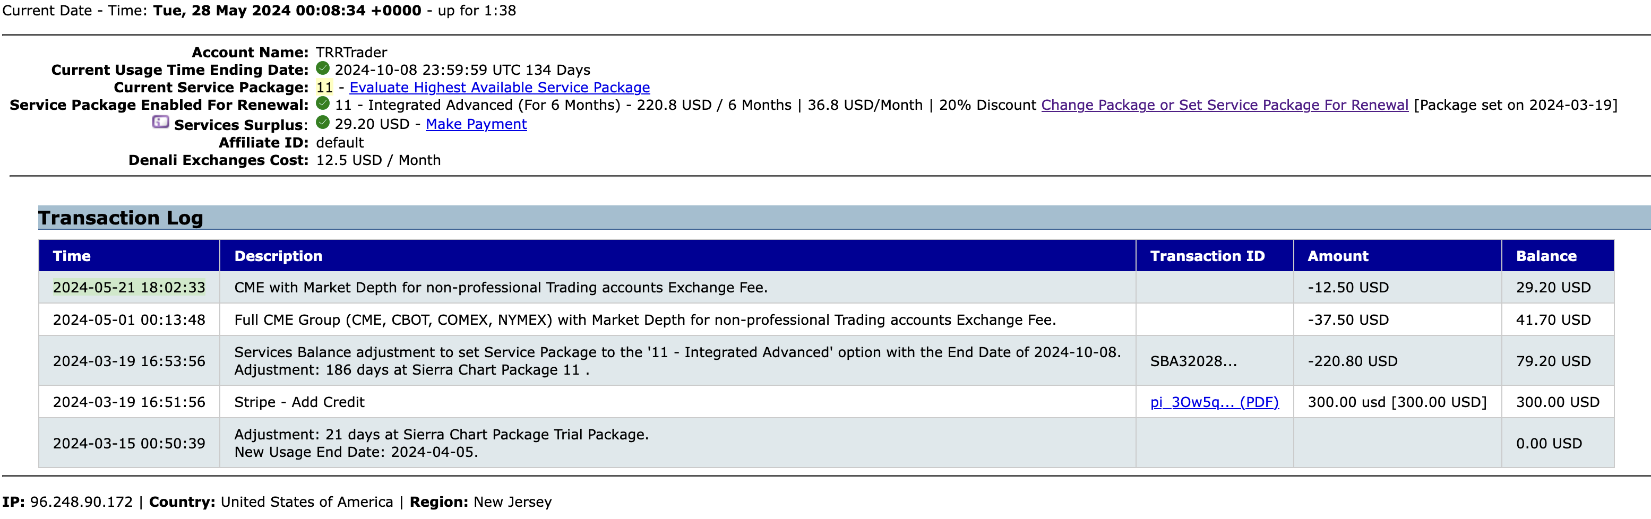Open Change Package or Set Renewal link
The width and height of the screenshot is (1651, 519).
point(1224,105)
